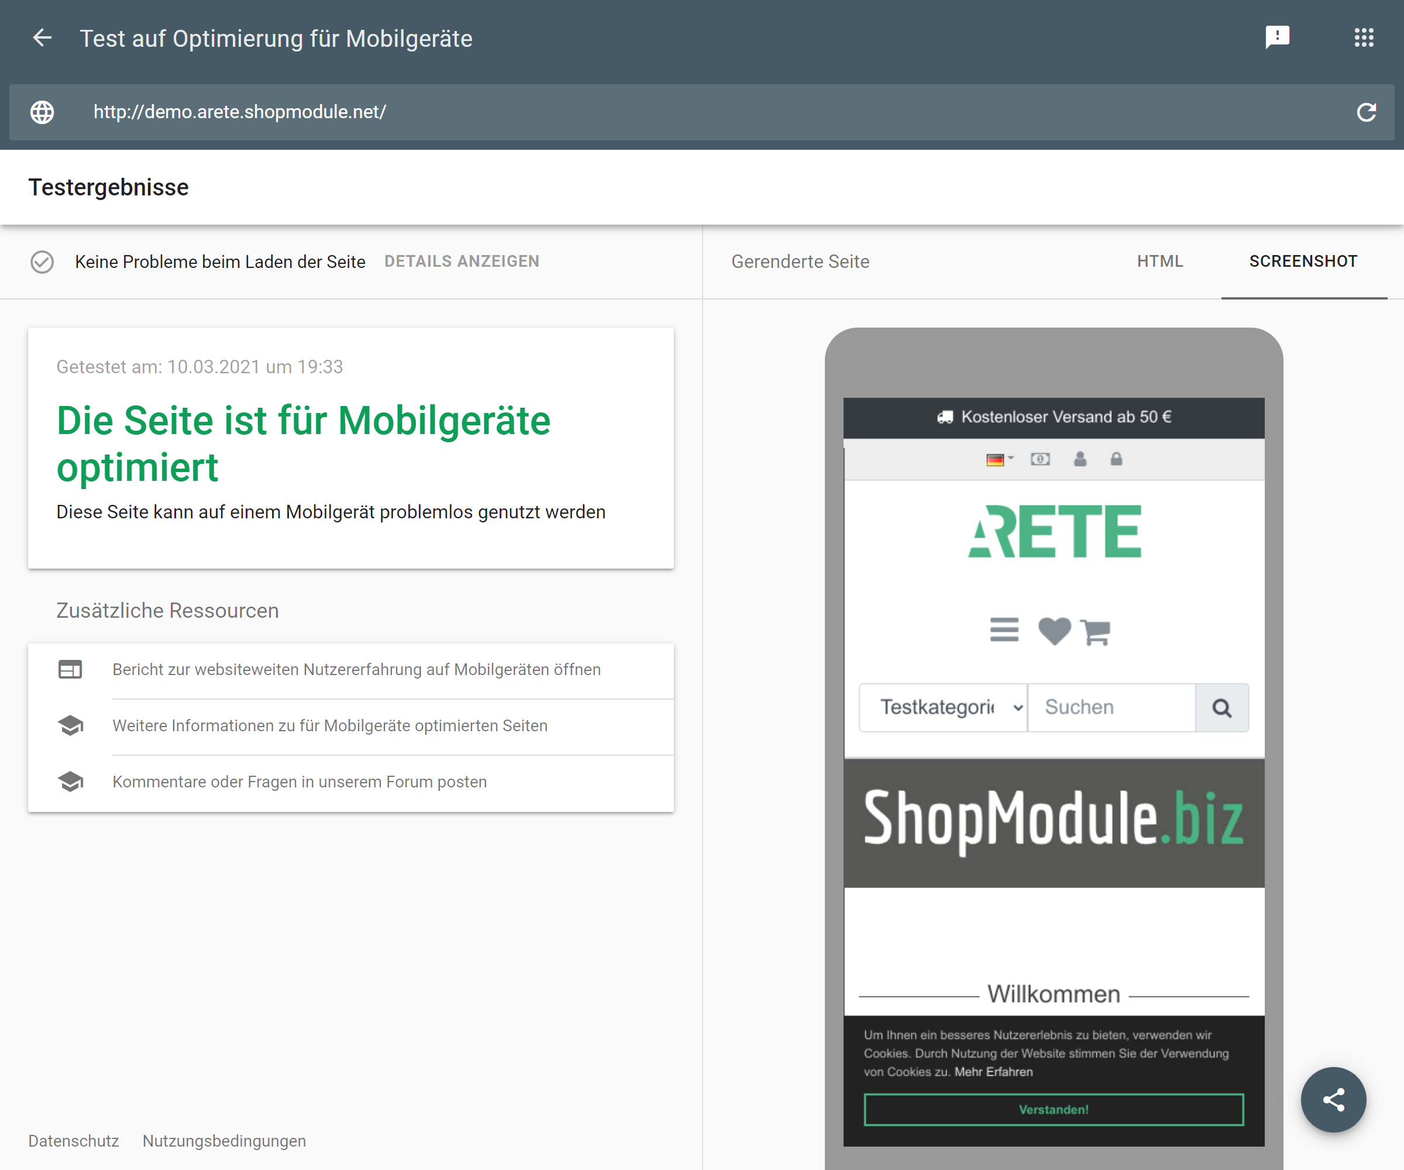1404x1170 pixels.
Task: Click the Verstanden cookie consent button
Action: (x=1054, y=1109)
